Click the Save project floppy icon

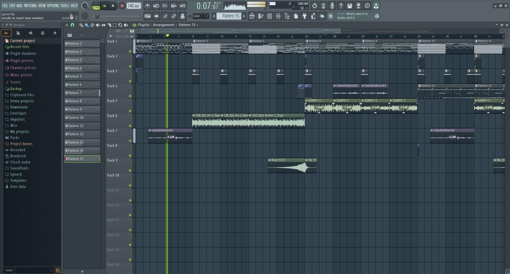pos(350,6)
